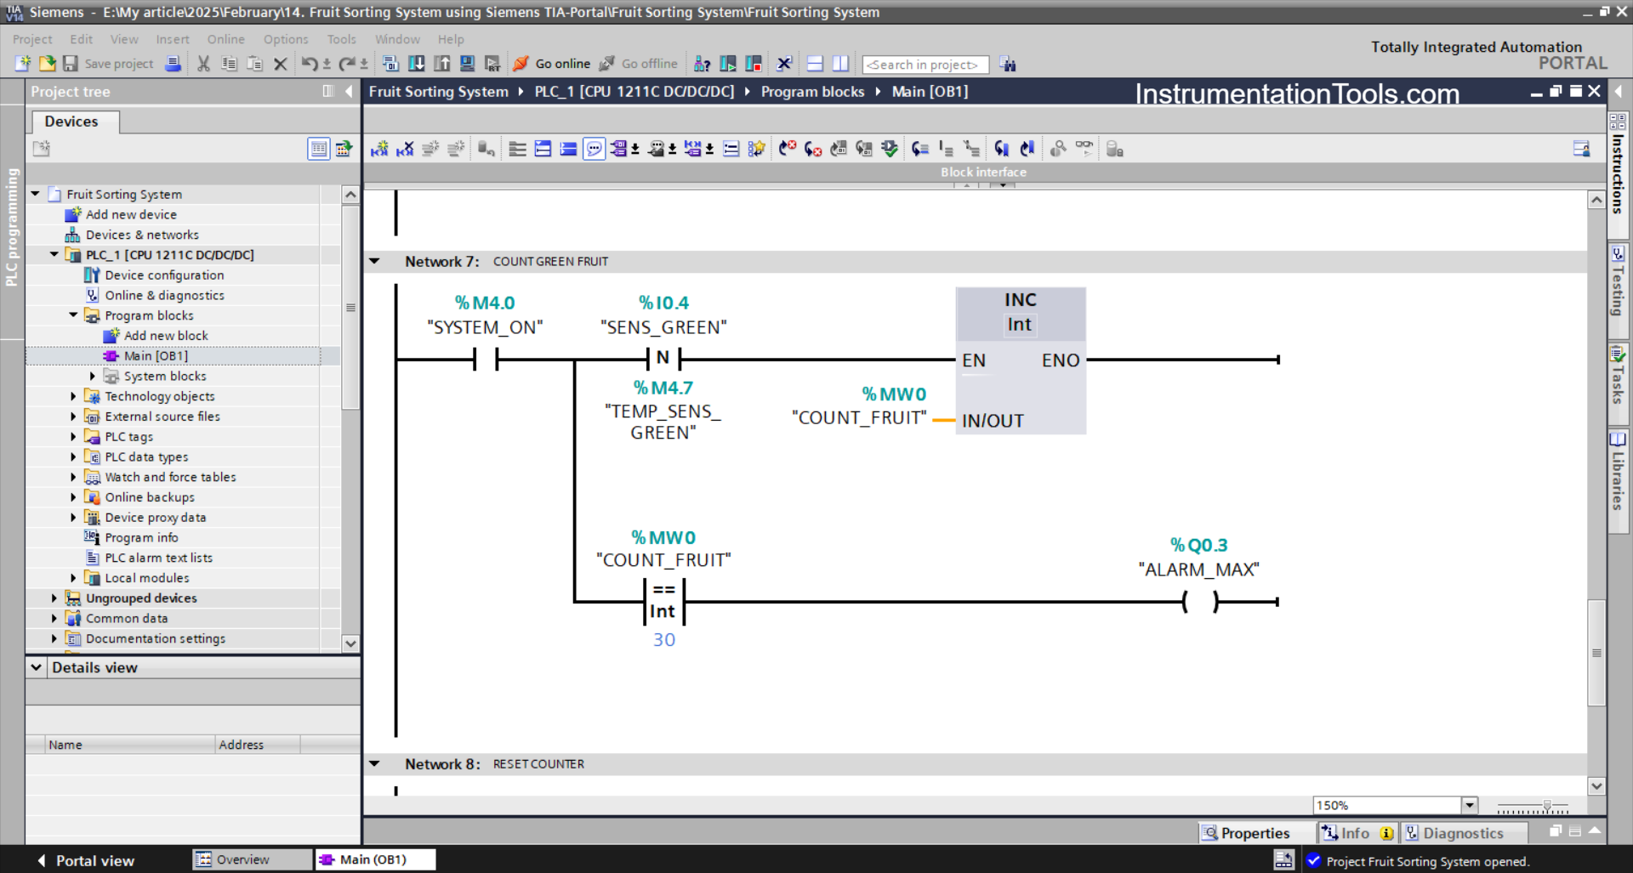Click the Insert network icon
The image size is (1633, 873).
click(379, 149)
